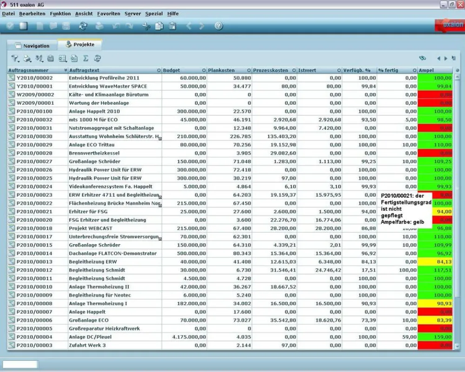Image resolution: width=465 pixels, height=372 pixels.
Task: Click the new document icon in main toolbar
Action: [40, 26]
